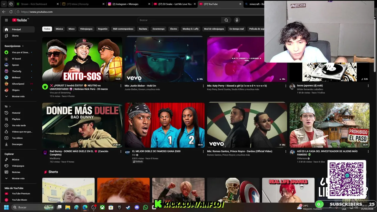Click the search magnifier button
Screen dimensions: 377x212
[226, 20]
